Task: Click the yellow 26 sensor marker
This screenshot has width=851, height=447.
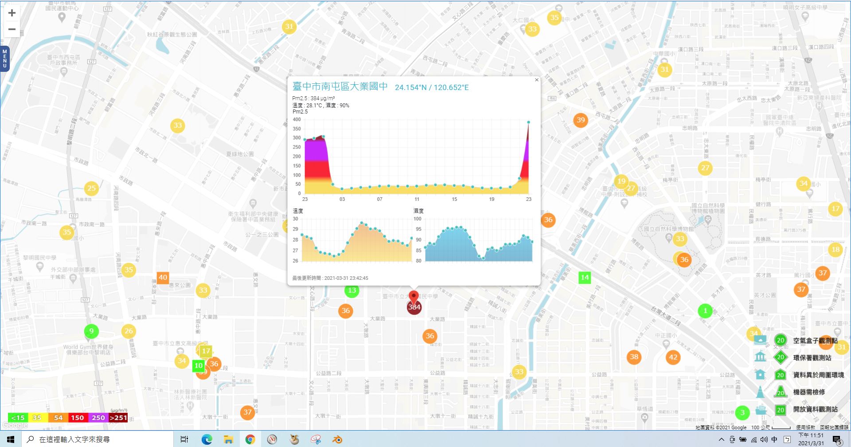Action: [129, 331]
